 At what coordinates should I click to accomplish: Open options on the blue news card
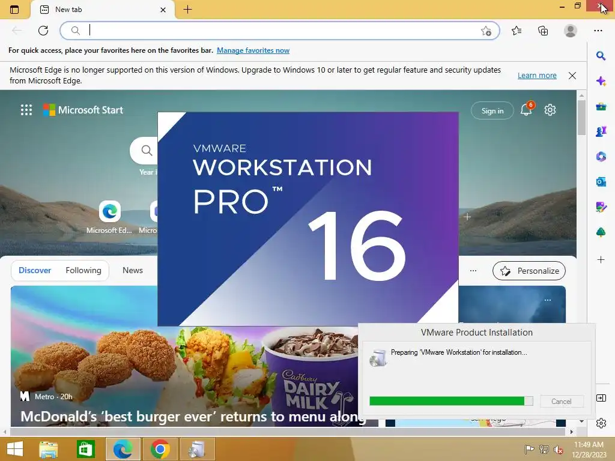pyautogui.click(x=548, y=300)
